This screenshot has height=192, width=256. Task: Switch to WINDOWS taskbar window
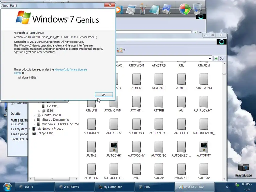click(x=74, y=187)
